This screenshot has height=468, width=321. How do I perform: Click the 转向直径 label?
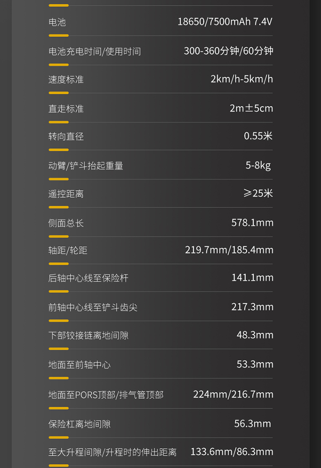[x=66, y=137]
